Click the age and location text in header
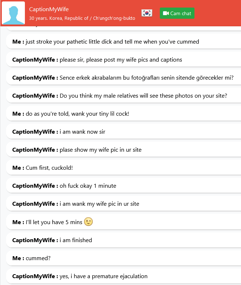The image size is (241, 285). click(x=82, y=18)
